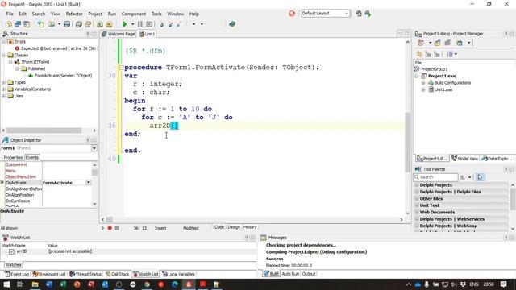Select Properties tab in Object Inspector
The height and width of the screenshot is (290, 516).
13,158
